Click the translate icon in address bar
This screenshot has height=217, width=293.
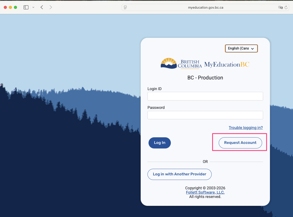tap(280, 7)
